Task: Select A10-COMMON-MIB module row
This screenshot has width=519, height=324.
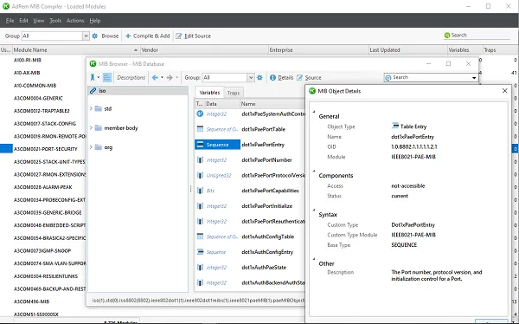Action: click(35, 86)
